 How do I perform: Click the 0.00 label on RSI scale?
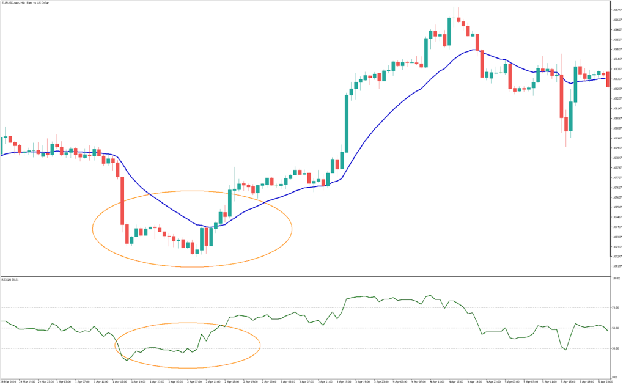tap(616, 377)
